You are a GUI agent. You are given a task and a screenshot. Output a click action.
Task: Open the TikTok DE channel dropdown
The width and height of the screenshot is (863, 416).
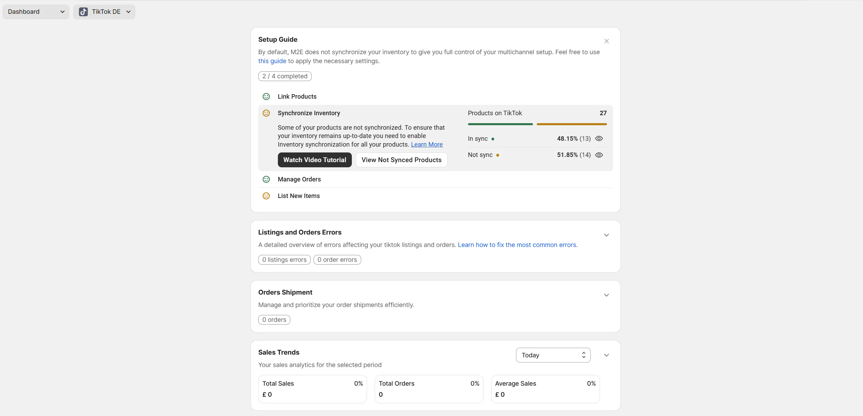point(104,12)
